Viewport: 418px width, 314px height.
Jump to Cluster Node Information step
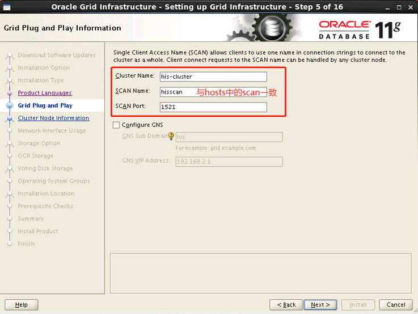[53, 118]
